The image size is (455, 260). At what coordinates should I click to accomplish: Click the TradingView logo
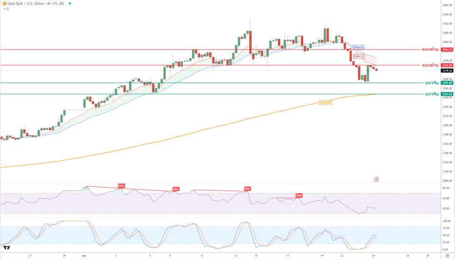(x=7, y=248)
